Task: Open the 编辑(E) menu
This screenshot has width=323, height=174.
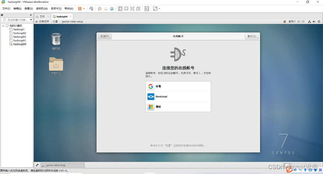Action: coord(17,9)
